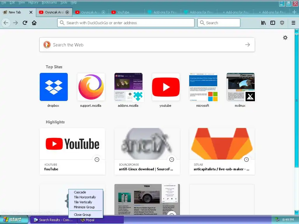Open the YouTube highlight card

click(x=72, y=151)
